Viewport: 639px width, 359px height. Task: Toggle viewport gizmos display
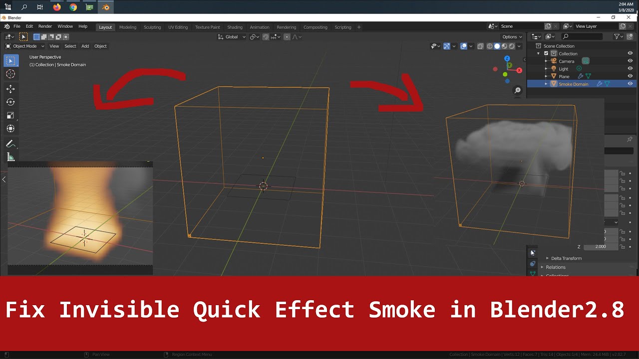click(x=446, y=46)
